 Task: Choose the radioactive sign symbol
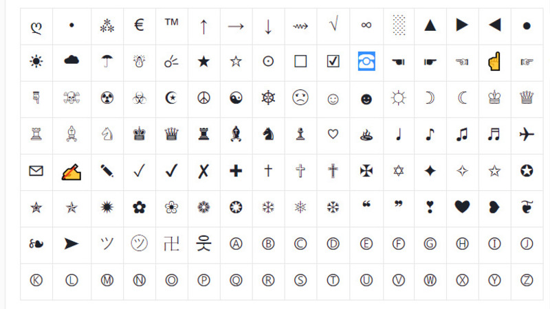click(x=107, y=98)
